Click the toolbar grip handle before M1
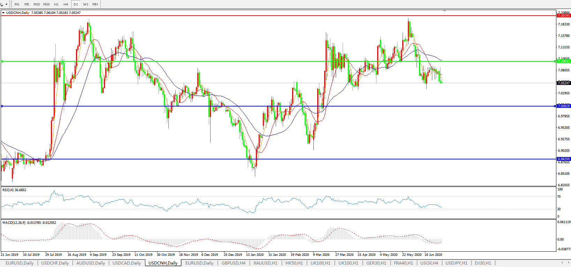The height and width of the screenshot is (267, 571). 11,4
